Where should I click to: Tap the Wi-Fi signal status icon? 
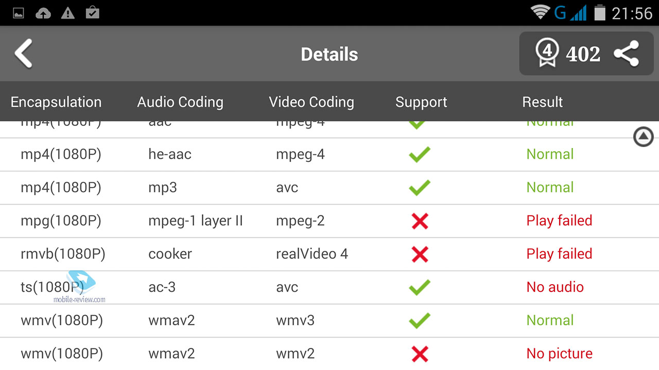541,12
